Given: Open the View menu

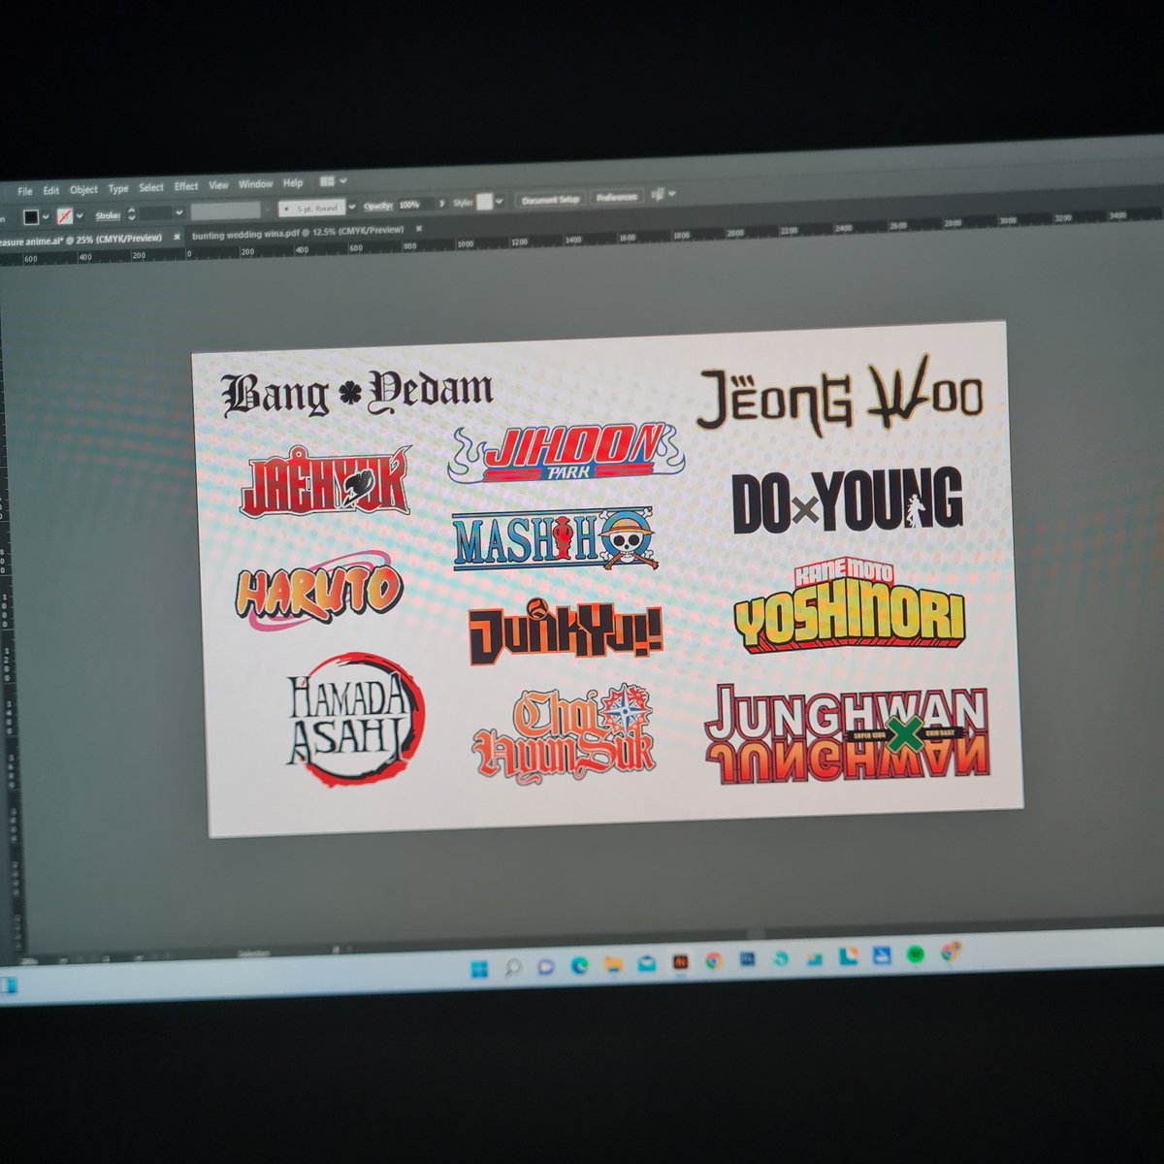Looking at the screenshot, I should [x=218, y=185].
